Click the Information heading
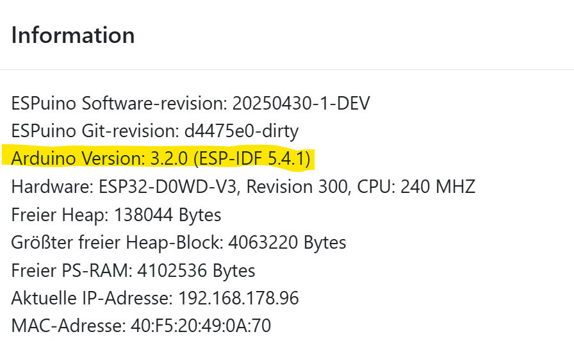The height and width of the screenshot is (341, 574). click(x=73, y=35)
